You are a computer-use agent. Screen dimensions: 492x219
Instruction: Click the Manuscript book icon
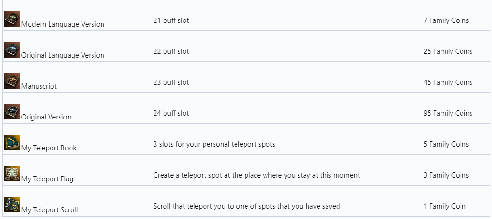click(x=12, y=81)
